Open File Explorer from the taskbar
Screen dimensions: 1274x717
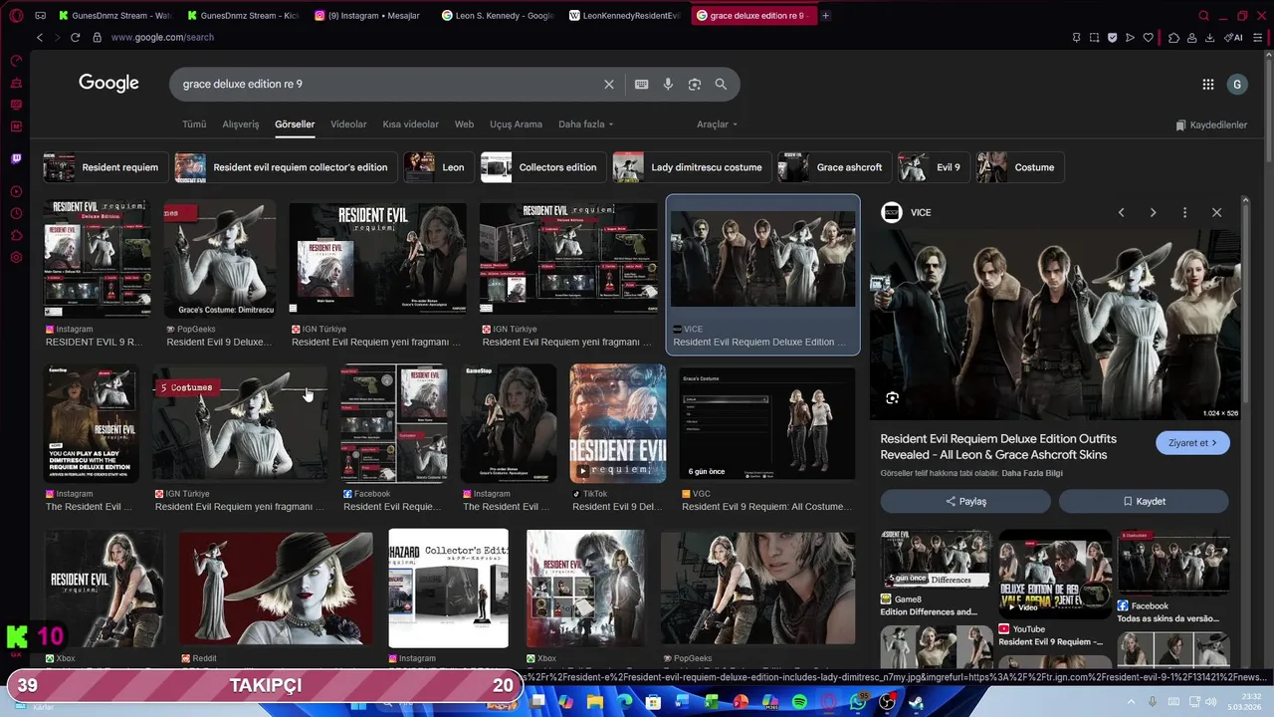595,702
